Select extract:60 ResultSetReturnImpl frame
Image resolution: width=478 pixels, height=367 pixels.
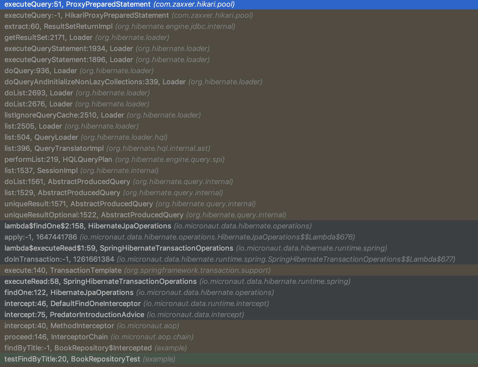(239, 26)
